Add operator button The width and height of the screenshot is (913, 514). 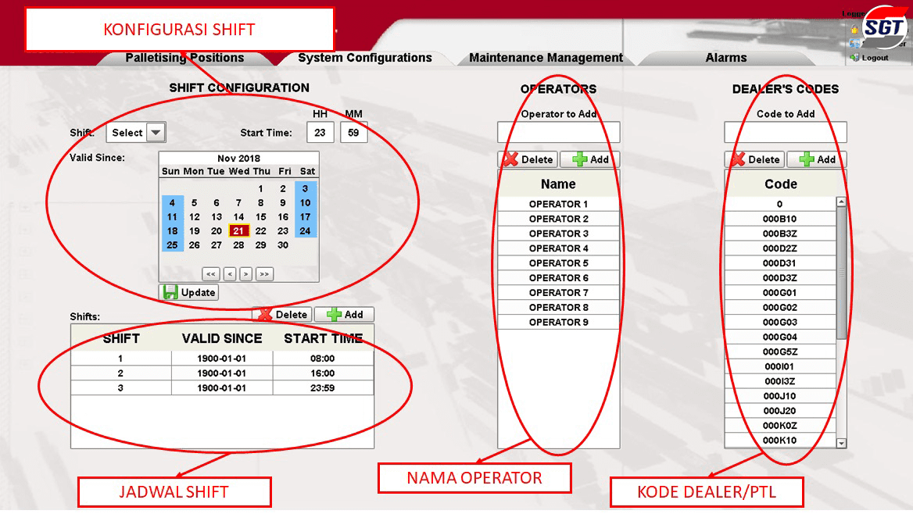point(590,159)
